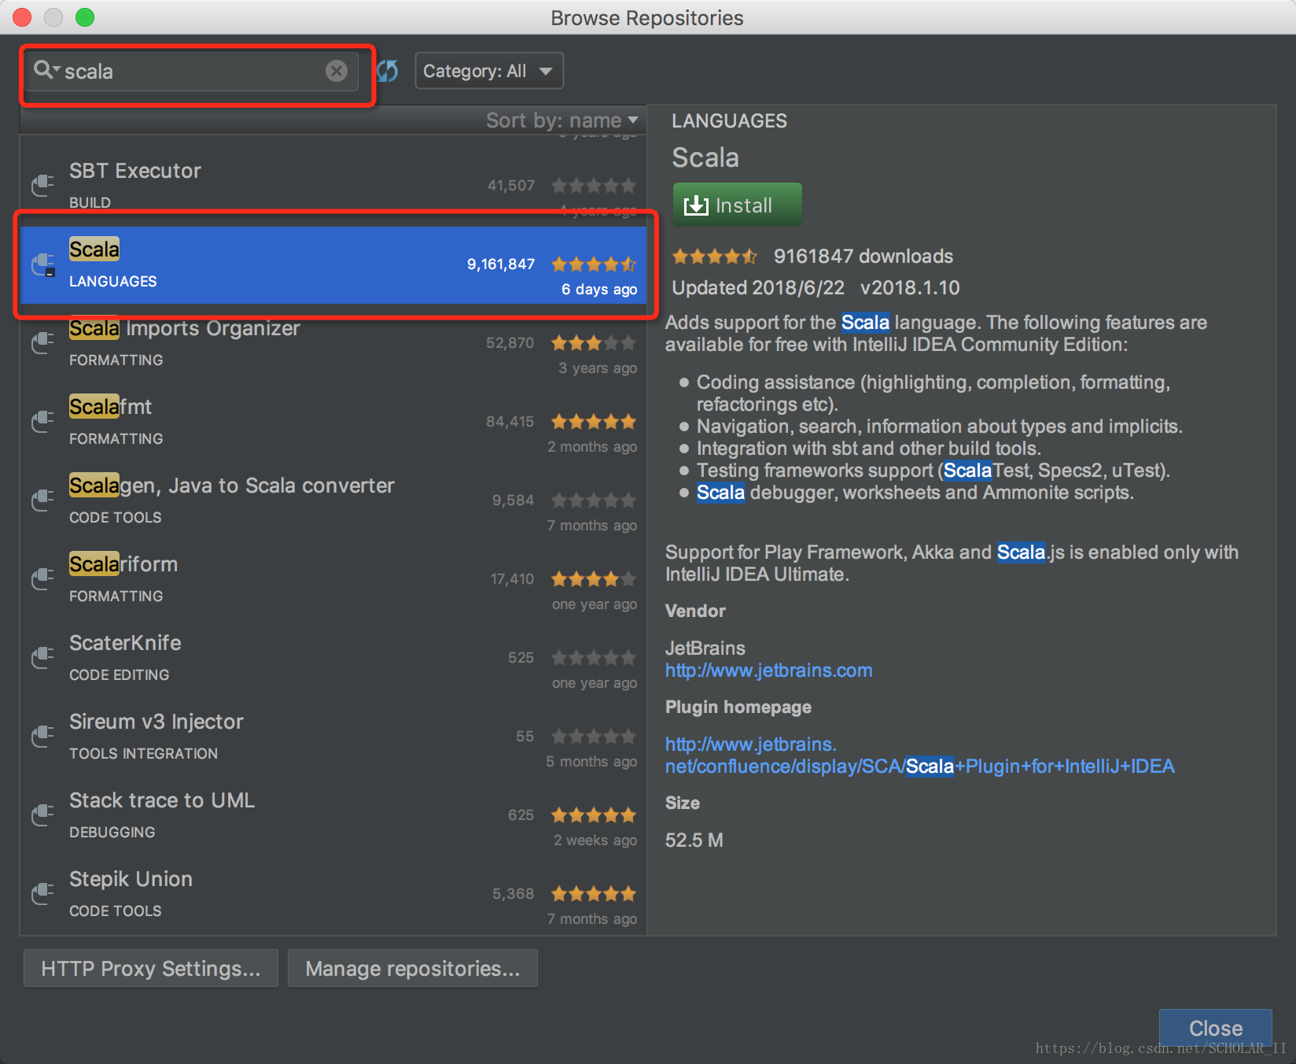
Task: Click Stack trace to UML rating
Action: 594,815
